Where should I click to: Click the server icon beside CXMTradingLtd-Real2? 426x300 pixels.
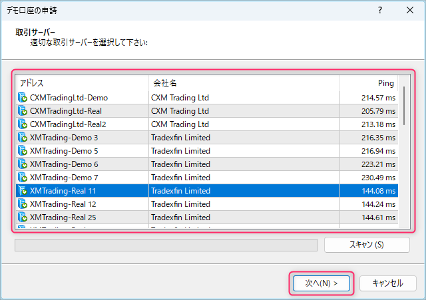point(23,124)
